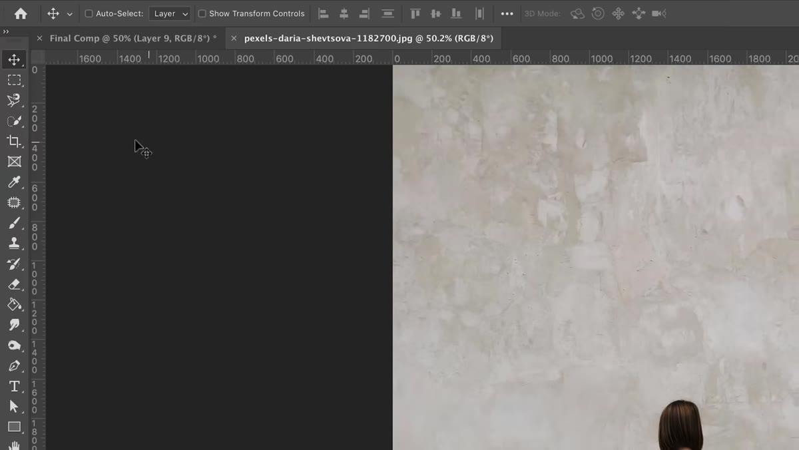
Task: Distribute layers vertically
Action: click(388, 13)
